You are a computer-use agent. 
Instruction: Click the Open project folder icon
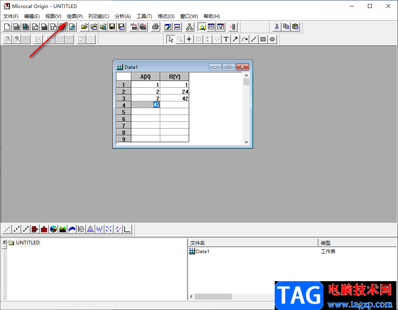(x=84, y=27)
